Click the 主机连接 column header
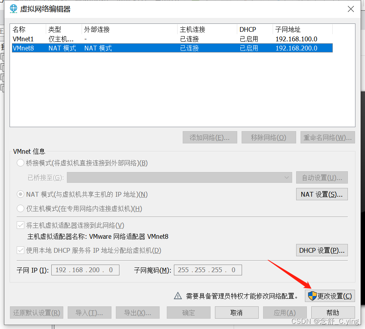This screenshot has width=365, height=329. tap(193, 29)
